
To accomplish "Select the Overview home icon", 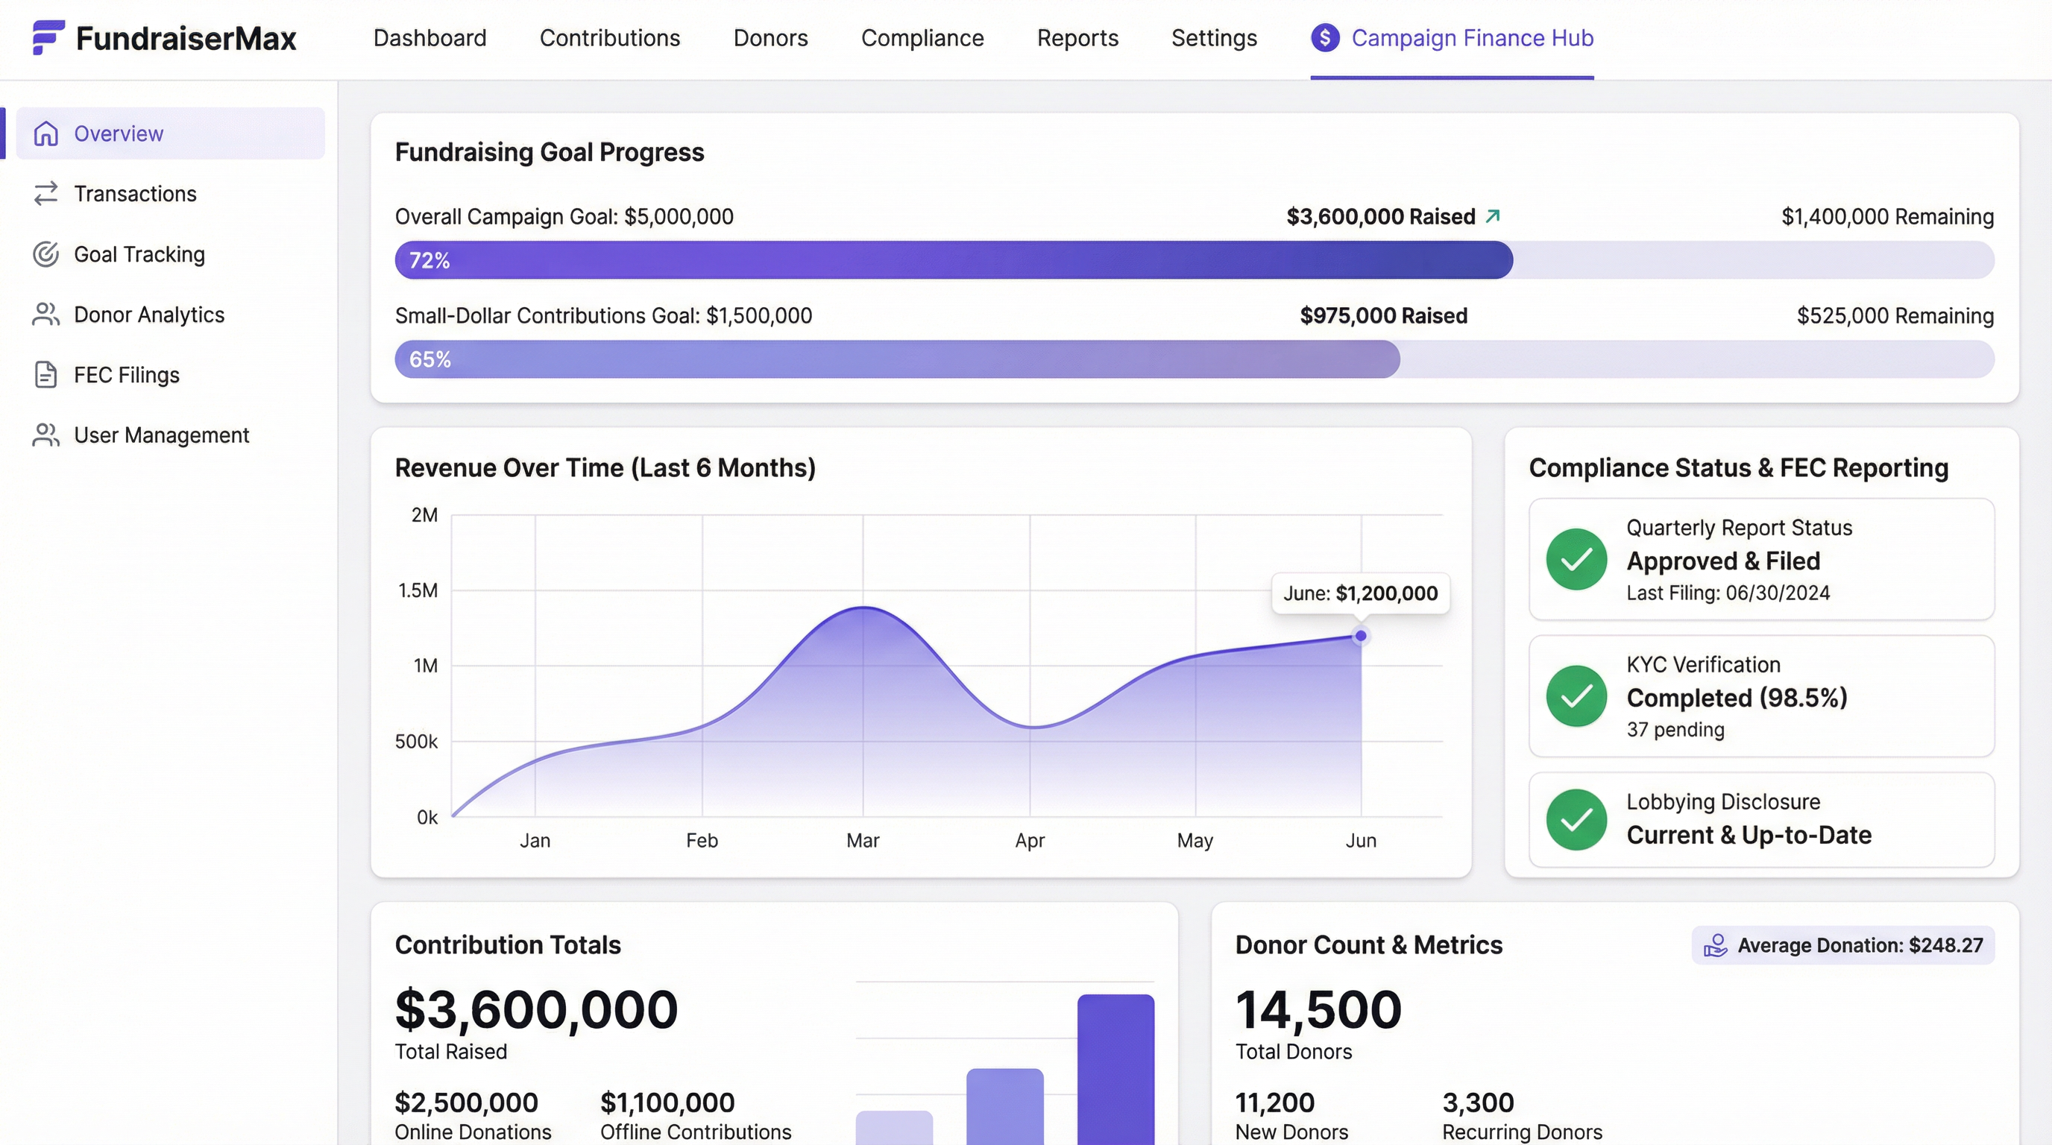I will (x=45, y=133).
